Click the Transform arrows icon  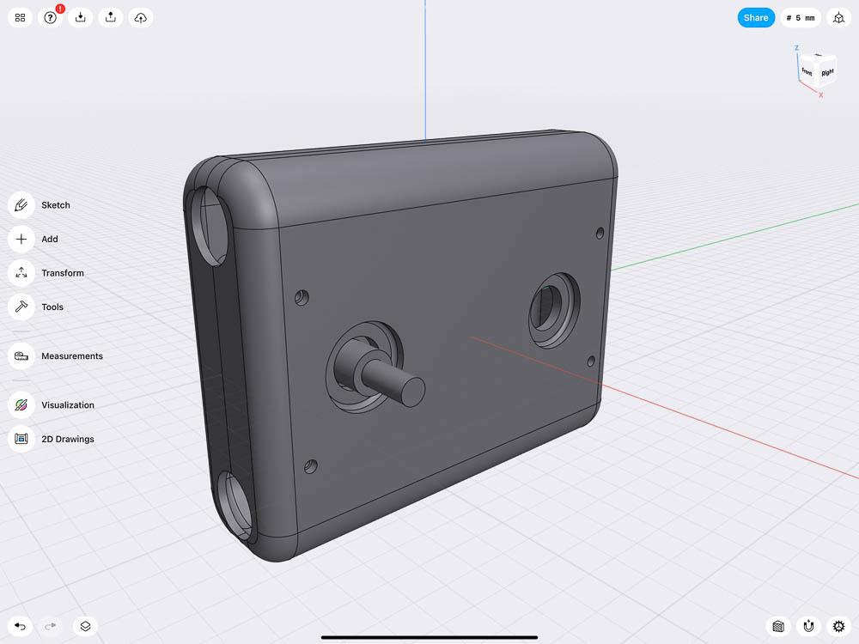[x=21, y=273]
